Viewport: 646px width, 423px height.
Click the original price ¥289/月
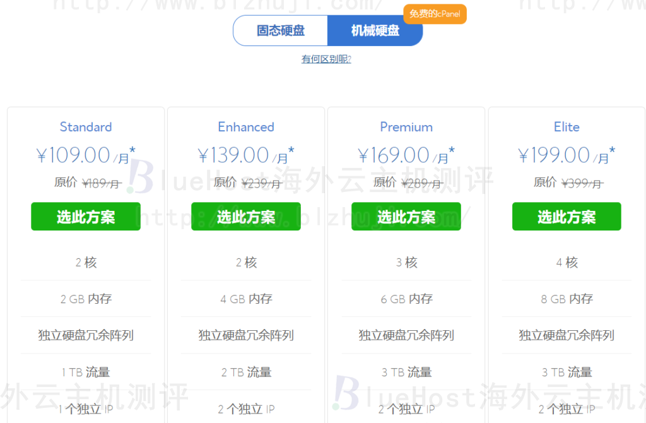[422, 184]
